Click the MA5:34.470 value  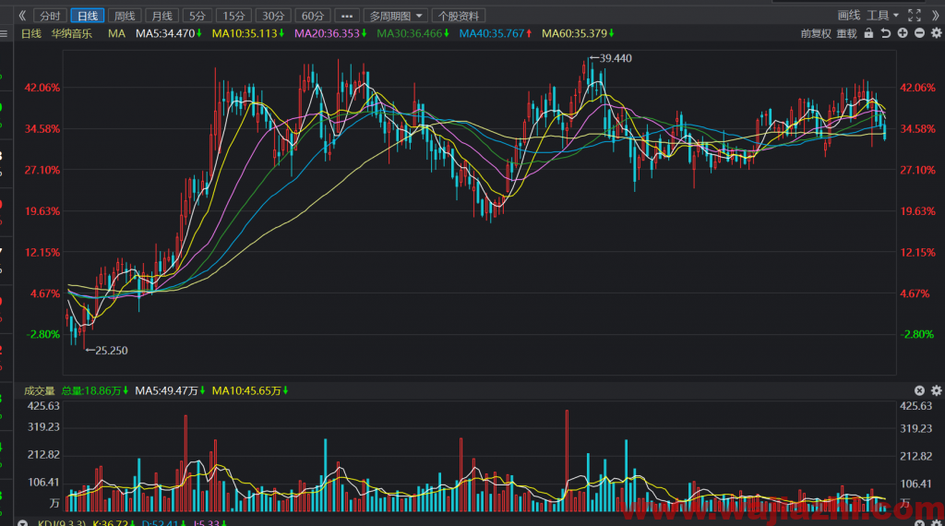click(x=168, y=34)
